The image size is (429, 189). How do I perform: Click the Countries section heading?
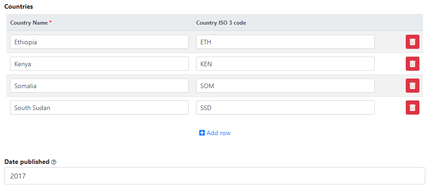tap(19, 6)
